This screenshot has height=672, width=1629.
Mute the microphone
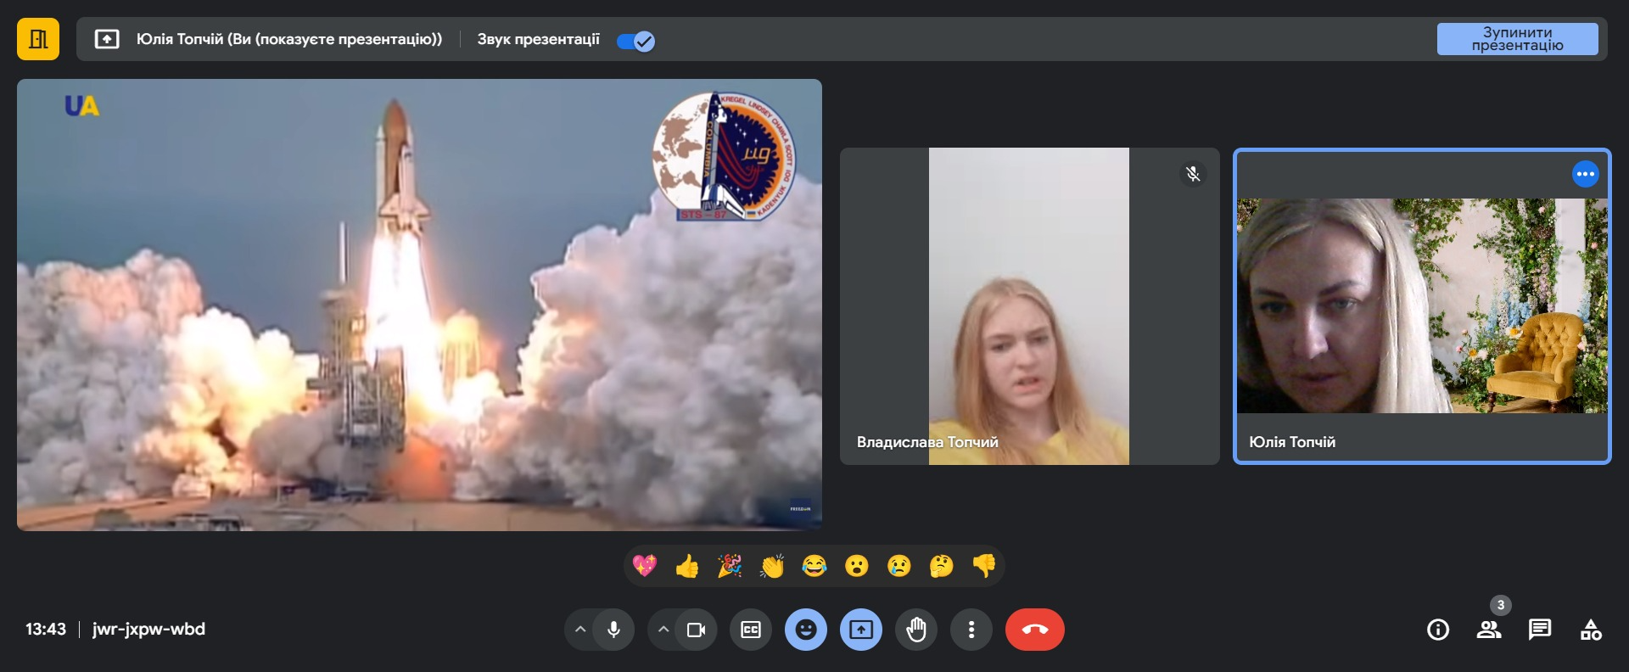[x=613, y=630]
